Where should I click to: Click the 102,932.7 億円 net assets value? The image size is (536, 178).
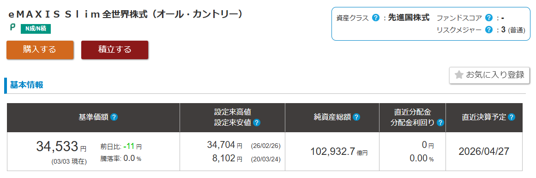[x=339, y=152]
